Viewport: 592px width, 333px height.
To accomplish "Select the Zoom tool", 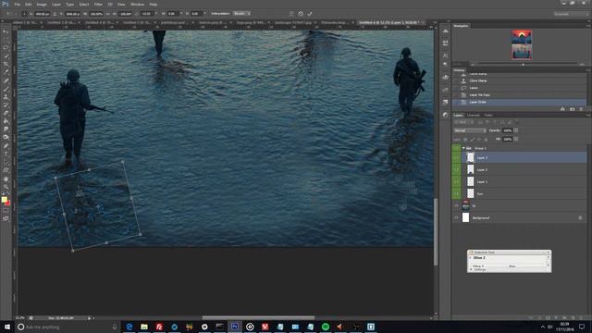I will (x=6, y=187).
